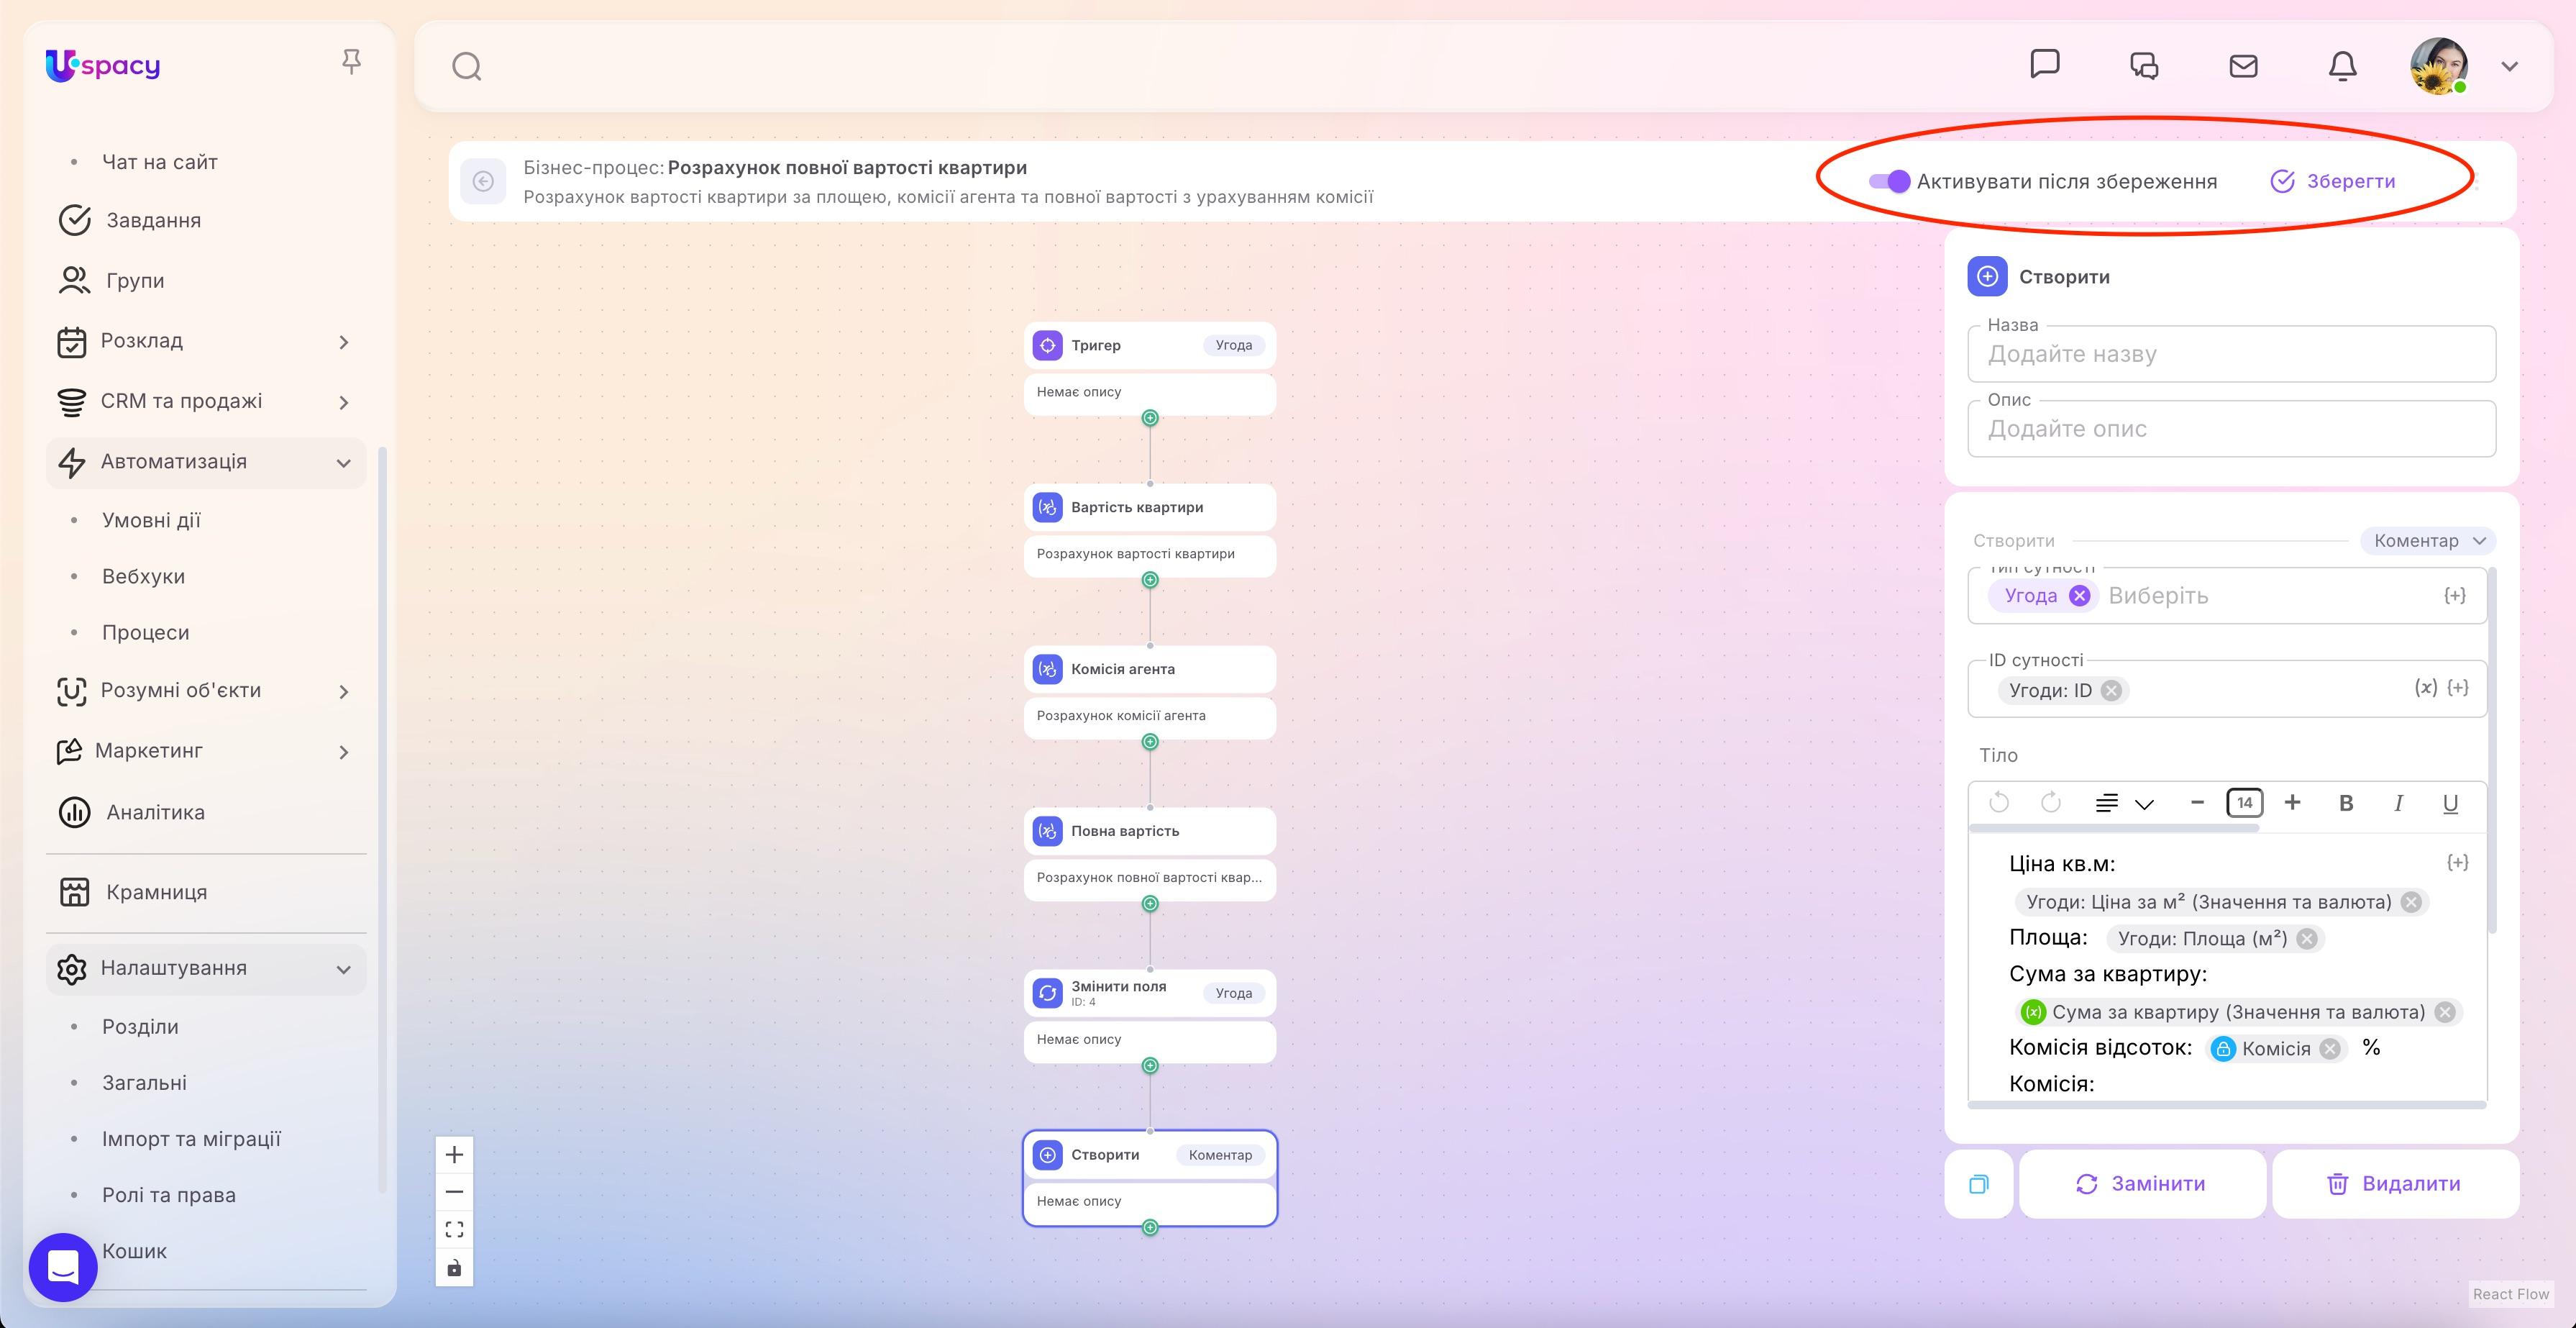2576x1328 pixels.
Task: Zoom out the canvas with minus control
Action: point(454,1192)
